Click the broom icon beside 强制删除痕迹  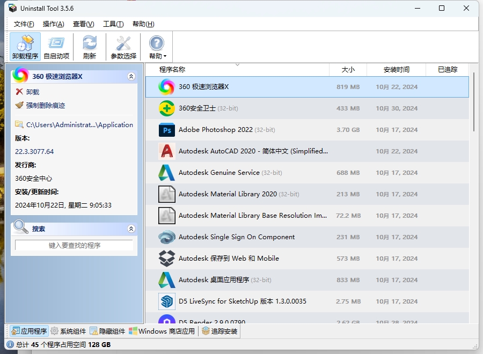(x=19, y=105)
